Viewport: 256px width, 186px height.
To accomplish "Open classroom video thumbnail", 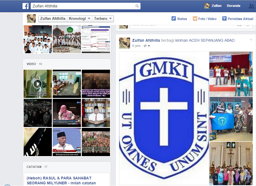I will coord(67,84).
